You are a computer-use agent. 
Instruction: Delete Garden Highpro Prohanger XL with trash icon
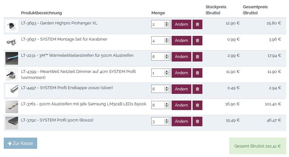197,24
